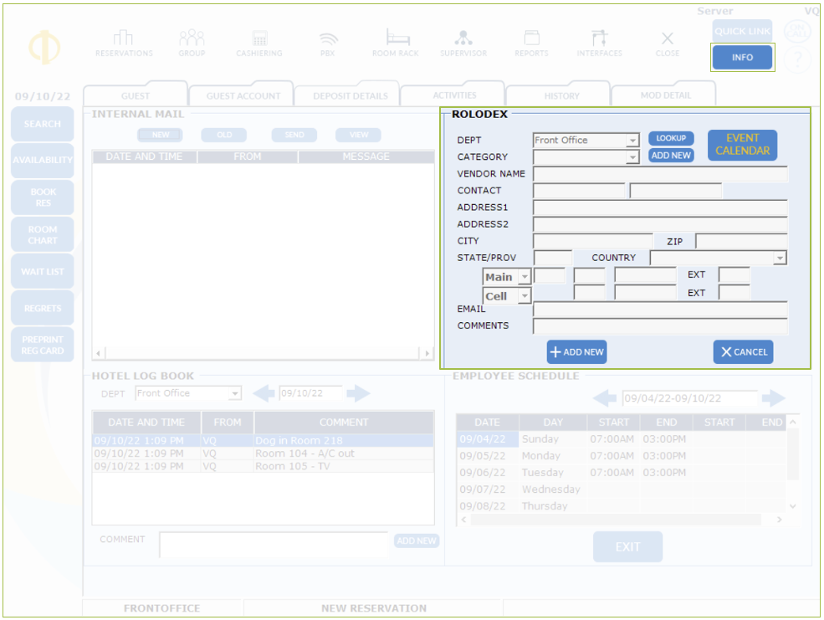824x620 pixels.
Task: Switch to the Deposit Details tab
Action: (350, 95)
